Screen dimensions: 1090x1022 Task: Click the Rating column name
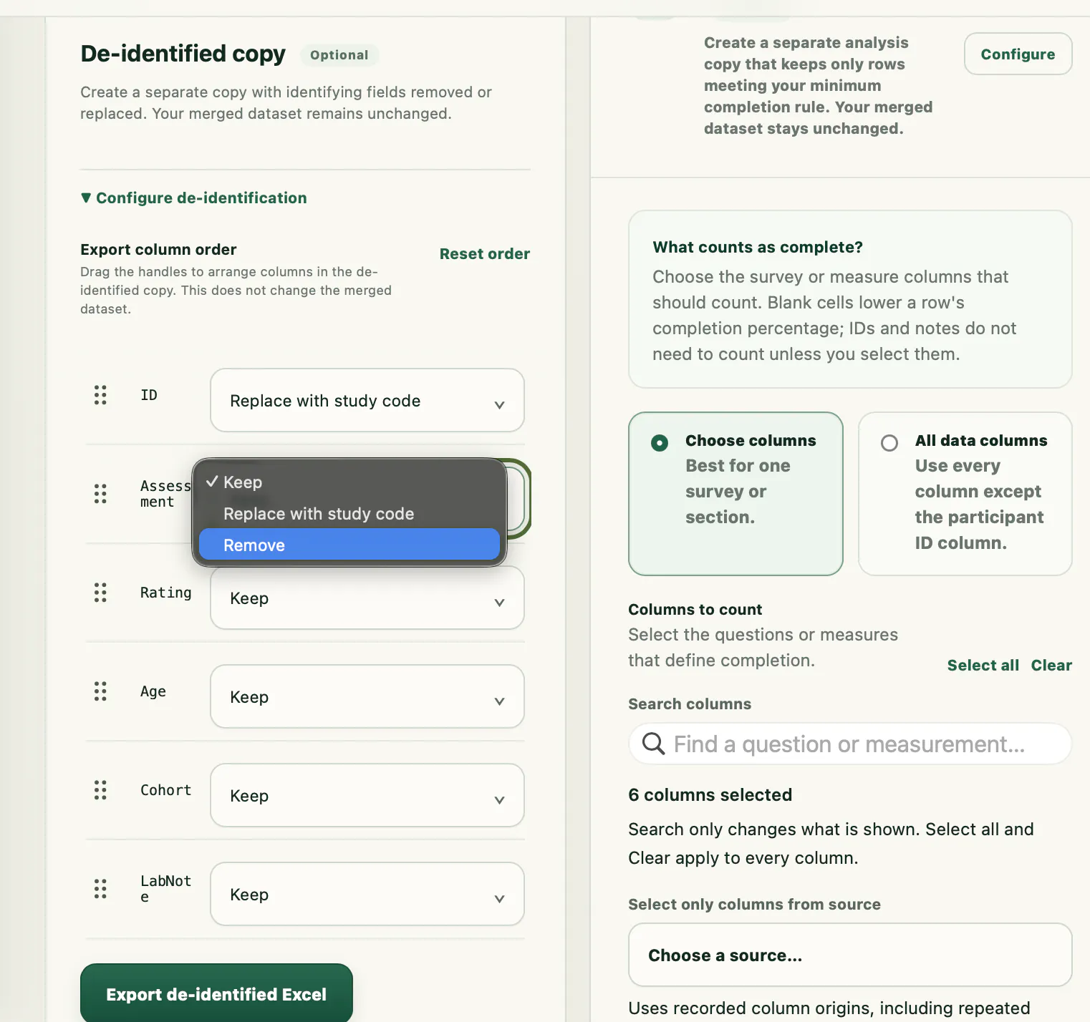[166, 593]
